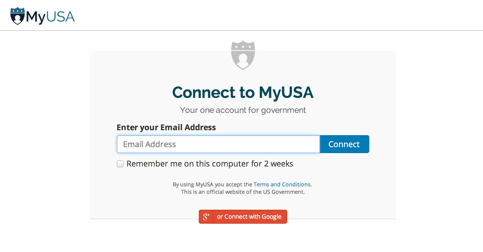Click the "USA" text in header logo
483x252 pixels.
[60, 17]
